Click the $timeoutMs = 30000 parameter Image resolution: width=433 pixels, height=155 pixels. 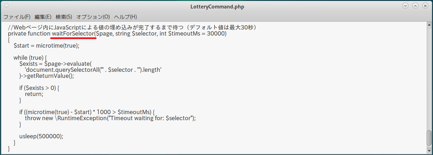pyautogui.click(x=197, y=34)
